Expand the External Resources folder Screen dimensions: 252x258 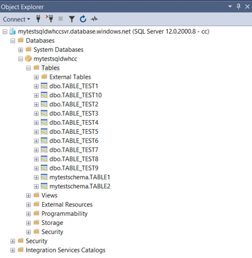click(x=28, y=205)
